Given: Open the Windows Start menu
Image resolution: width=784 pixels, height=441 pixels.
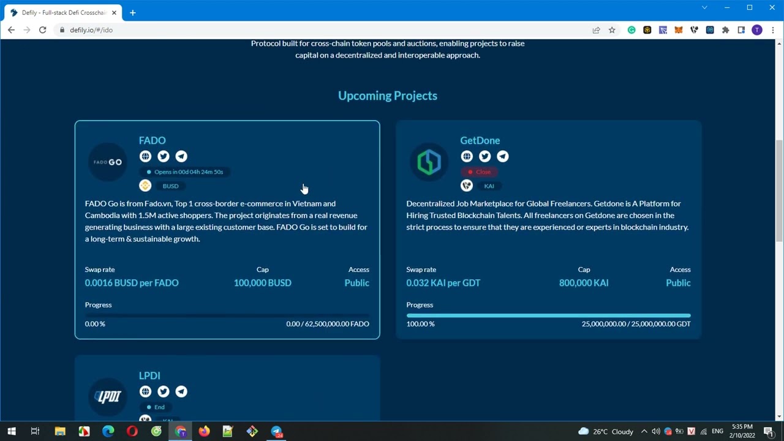Looking at the screenshot, I should pyautogui.click(x=11, y=431).
